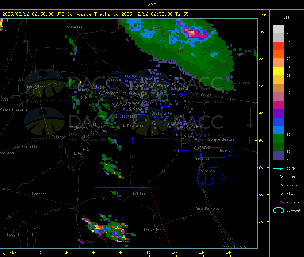Click the E_Escorial map label
This screenshot has height=257, width=304.
click(x=125, y=116)
